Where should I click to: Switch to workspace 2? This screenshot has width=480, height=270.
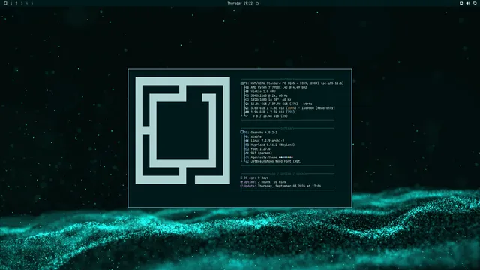(x=16, y=3)
